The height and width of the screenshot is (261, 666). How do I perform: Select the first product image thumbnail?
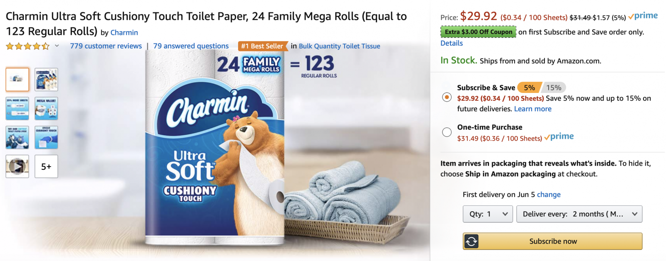point(17,79)
